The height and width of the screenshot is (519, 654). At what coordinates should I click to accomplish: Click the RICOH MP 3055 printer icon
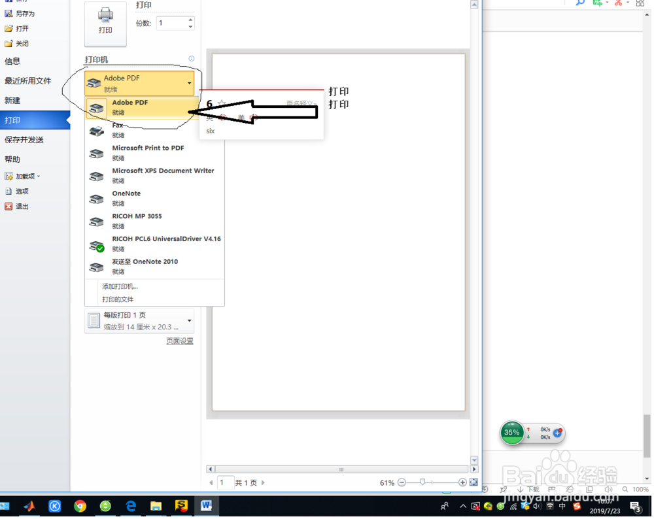(x=97, y=222)
